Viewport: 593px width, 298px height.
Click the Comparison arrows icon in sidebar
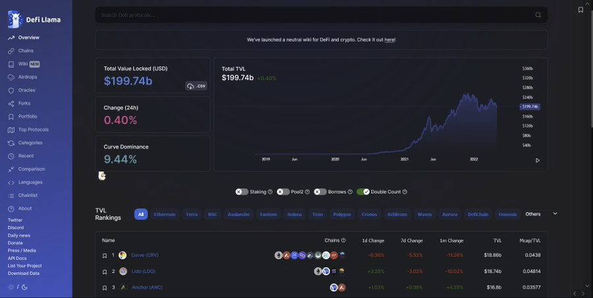click(x=11, y=169)
